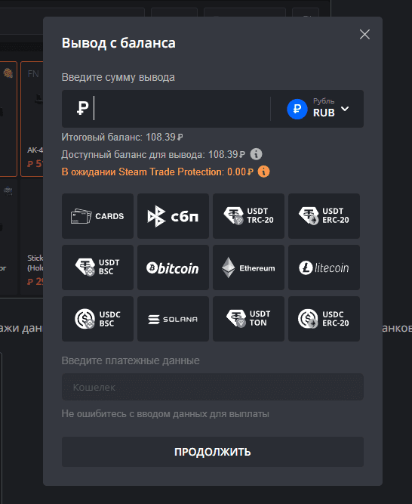412x504 pixels.
Task: Select USDC BSC withdrawal method
Action: [97, 319]
